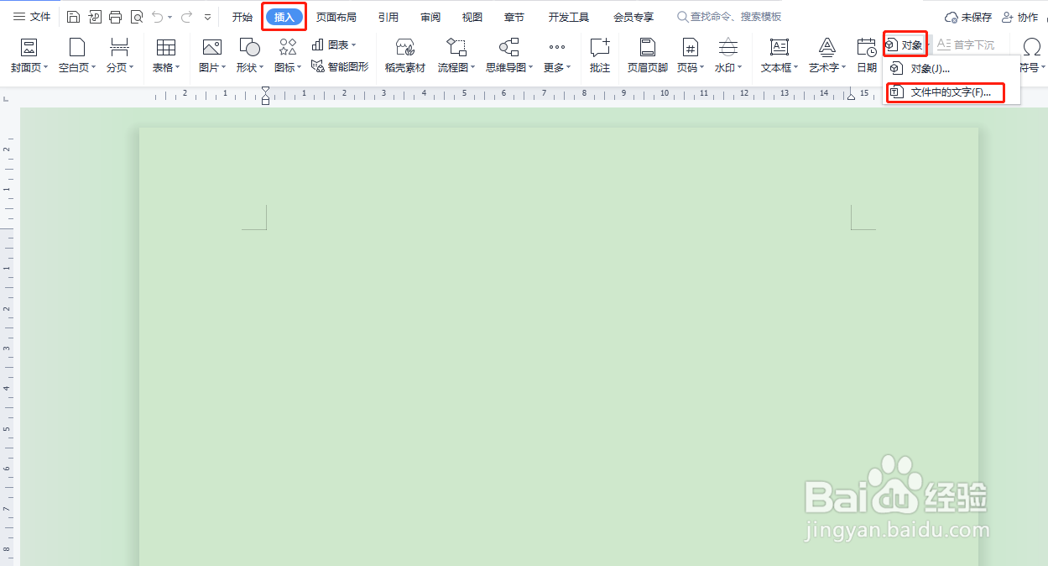The height and width of the screenshot is (566, 1048).
Task: Click the undo arrow icon
Action: (157, 17)
